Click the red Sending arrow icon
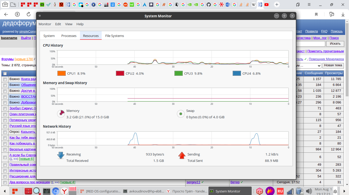349x195 pixels. (x=182, y=155)
